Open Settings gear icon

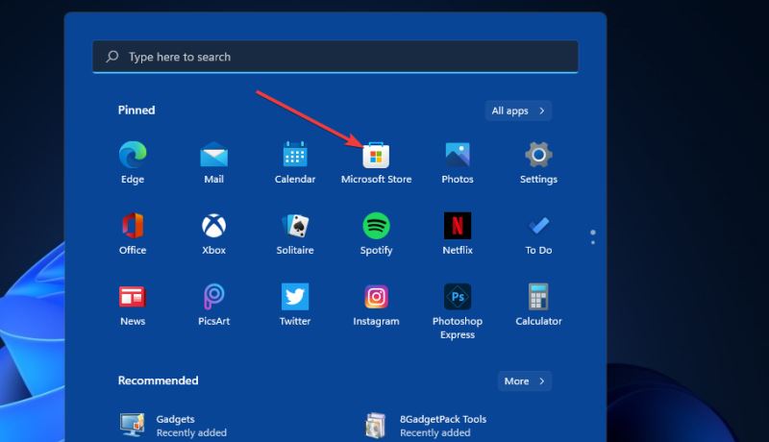coord(538,156)
